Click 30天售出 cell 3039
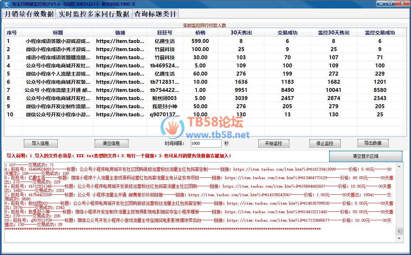Screen dimensions: 411x255 pos(241,98)
